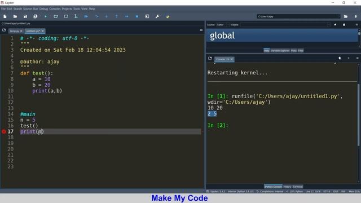Open the Projects menu
This screenshot has width=361, height=203.
point(67,9)
